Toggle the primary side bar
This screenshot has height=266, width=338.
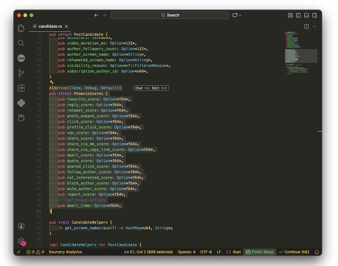298,15
